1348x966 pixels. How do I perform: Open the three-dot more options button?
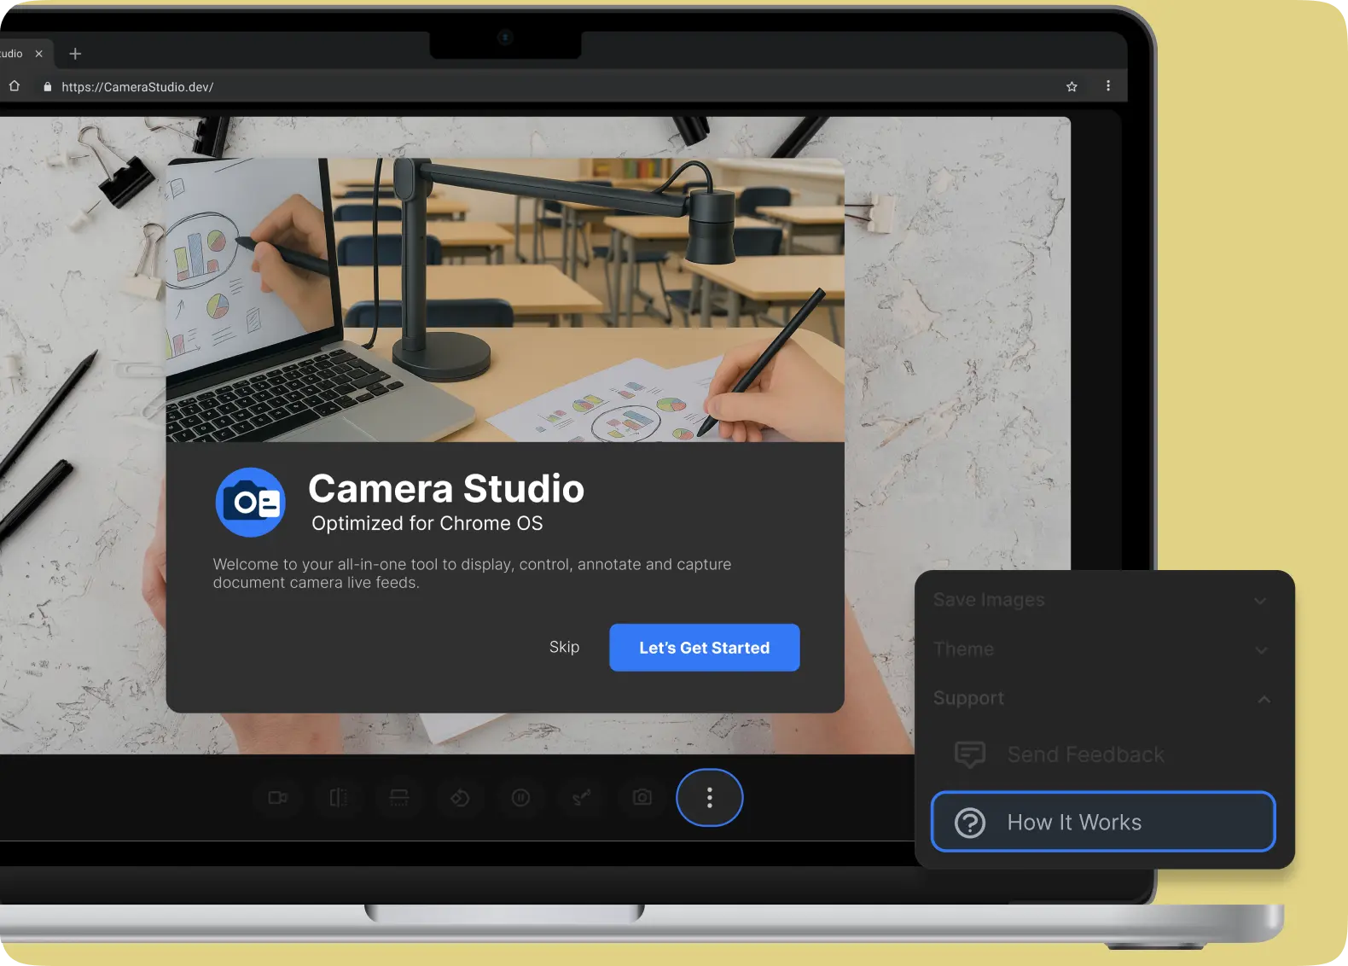pyautogui.click(x=710, y=798)
